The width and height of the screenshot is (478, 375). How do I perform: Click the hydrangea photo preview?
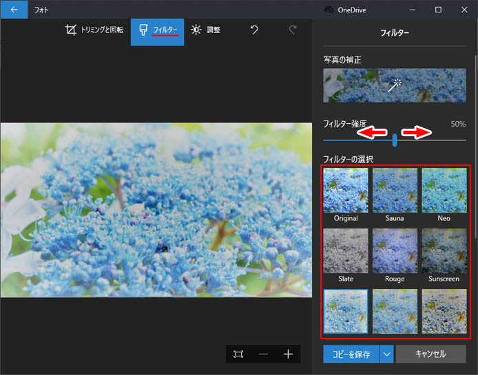click(156, 210)
